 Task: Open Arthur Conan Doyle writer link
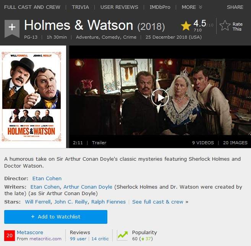pyautogui.click(x=88, y=187)
